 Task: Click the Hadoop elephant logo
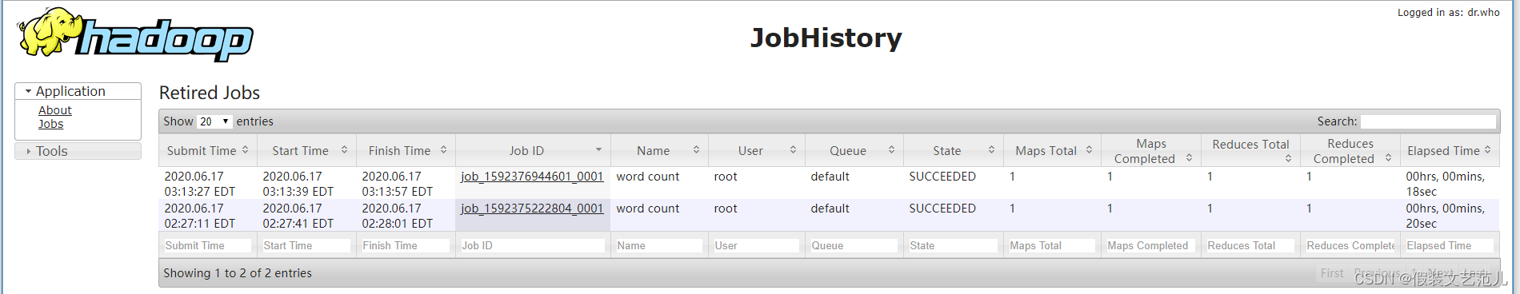tap(134, 34)
